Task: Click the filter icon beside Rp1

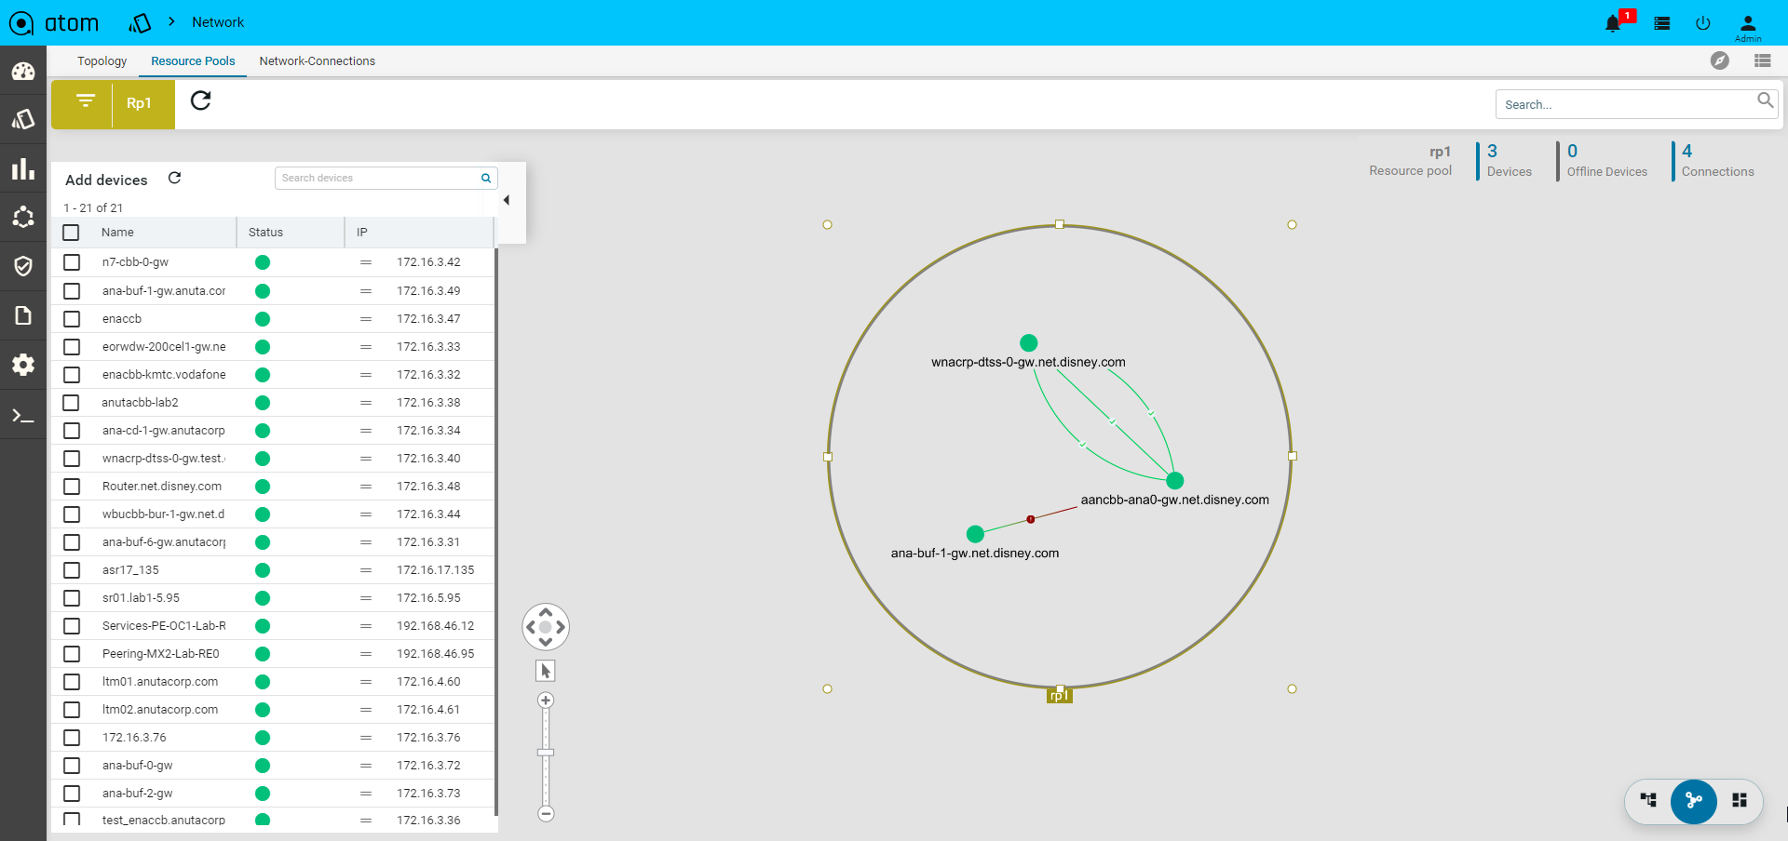Action: (x=85, y=101)
